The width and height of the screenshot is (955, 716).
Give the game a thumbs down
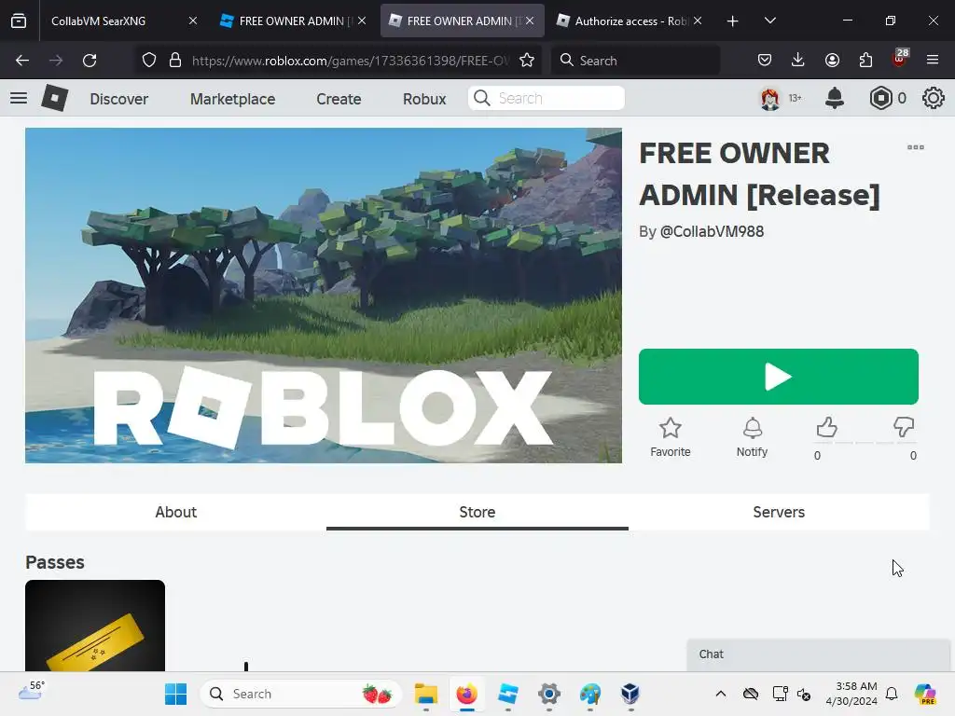tap(904, 427)
